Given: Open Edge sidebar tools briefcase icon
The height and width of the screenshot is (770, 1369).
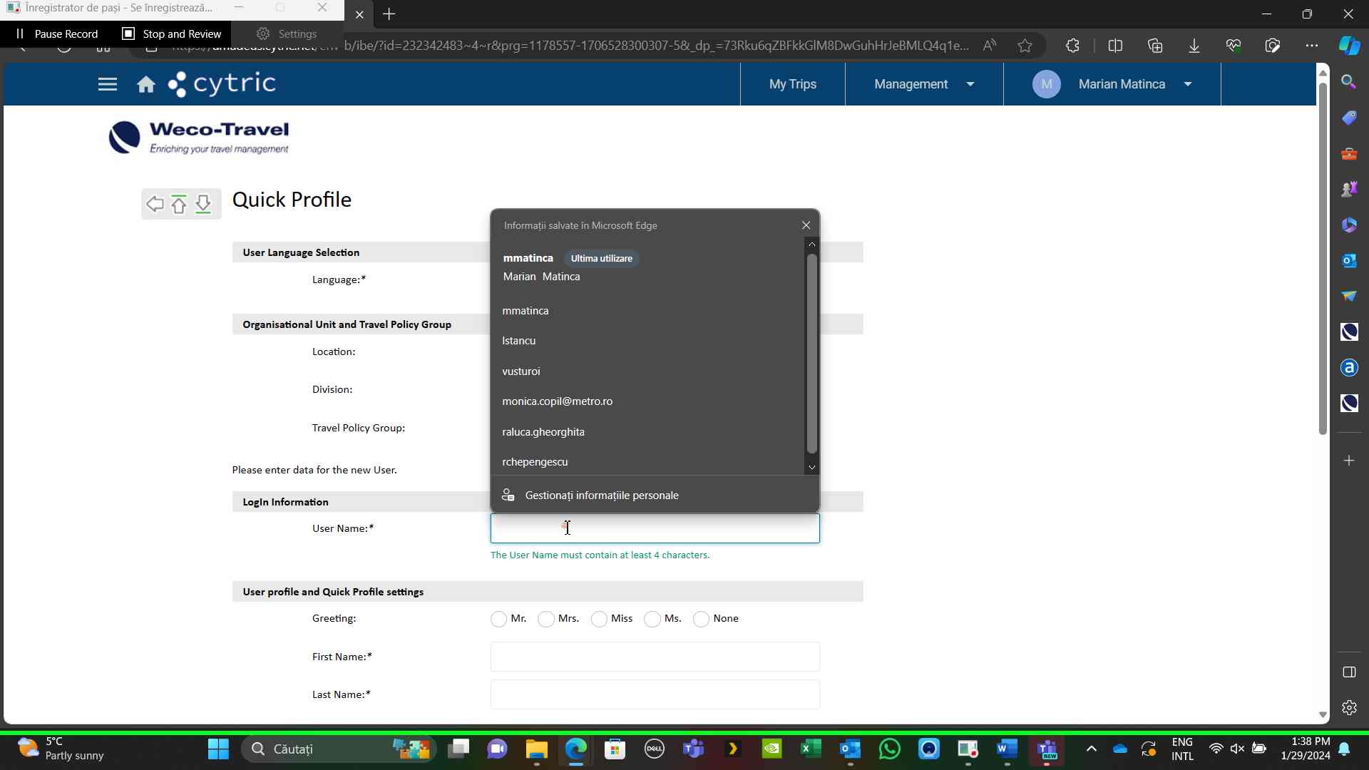Looking at the screenshot, I should coord(1349,153).
